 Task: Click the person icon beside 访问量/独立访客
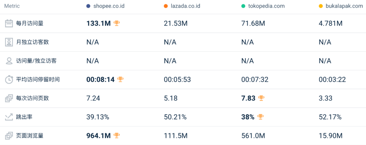9,61
